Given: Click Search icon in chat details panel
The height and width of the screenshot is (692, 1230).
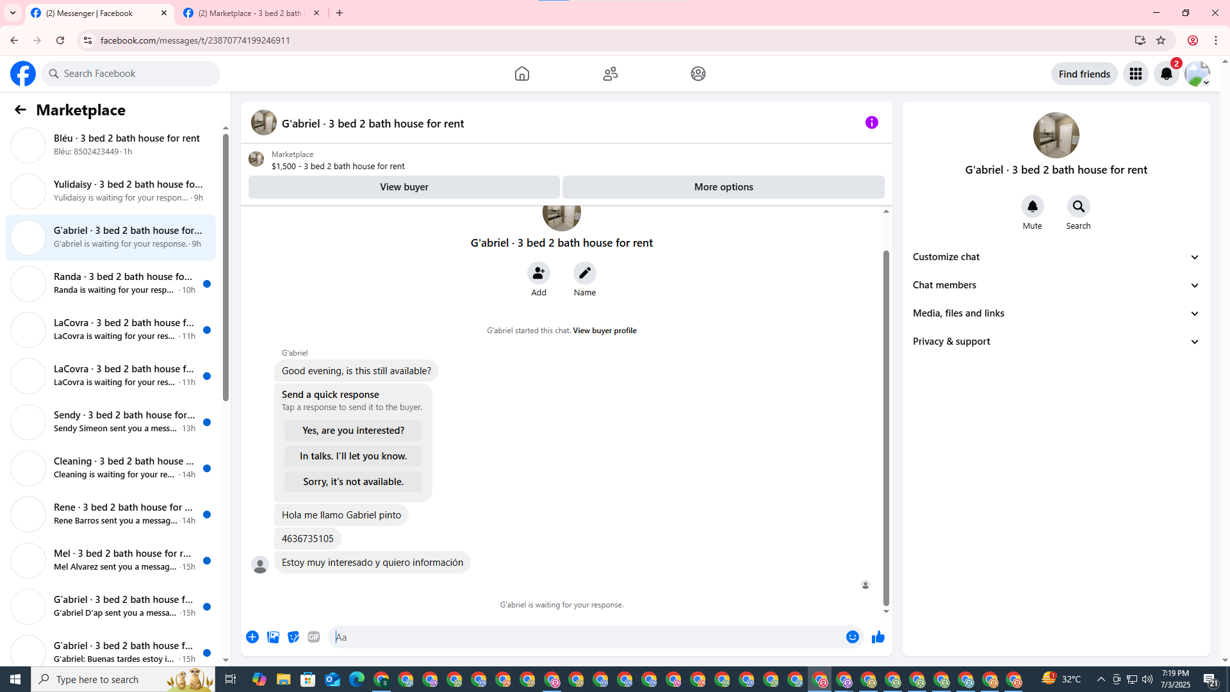Looking at the screenshot, I should point(1078,207).
